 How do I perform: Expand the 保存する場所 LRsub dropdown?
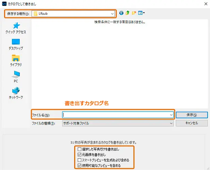coord(112,14)
